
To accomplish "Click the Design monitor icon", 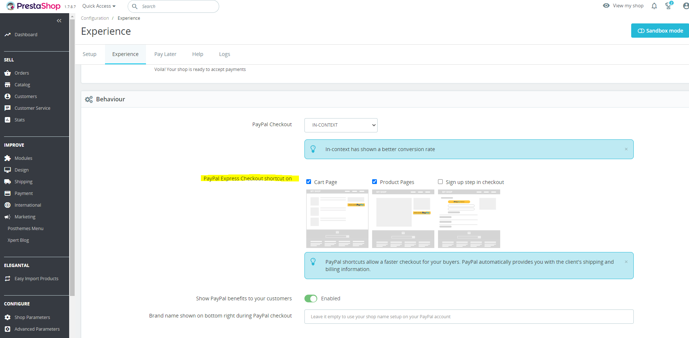I will point(7,170).
